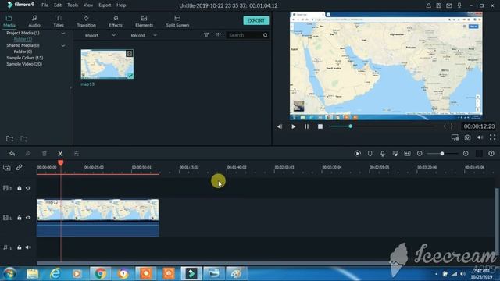Redo the last action
Screen dimensions: 500x281
(x=28, y=154)
